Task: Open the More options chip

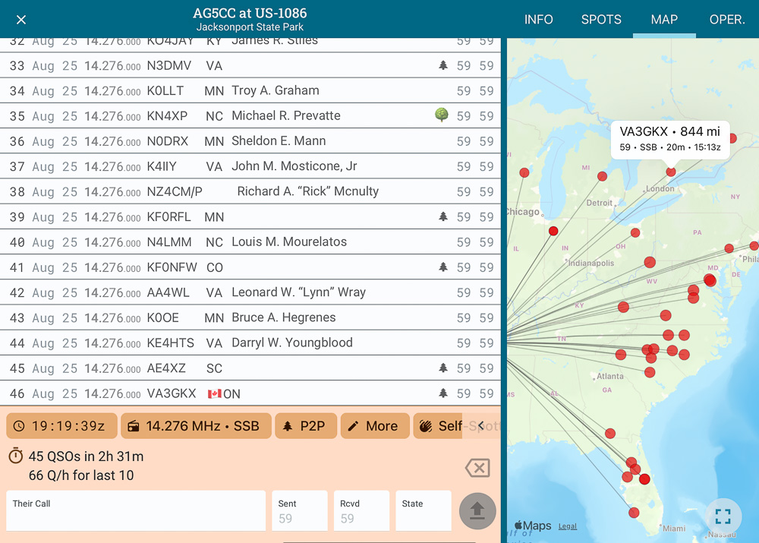Action: [x=374, y=426]
